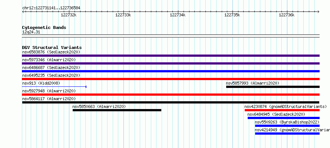The height and width of the screenshot is (148, 330).
Task: Select the black bar under nsv5850663
Action: tap(117, 110)
